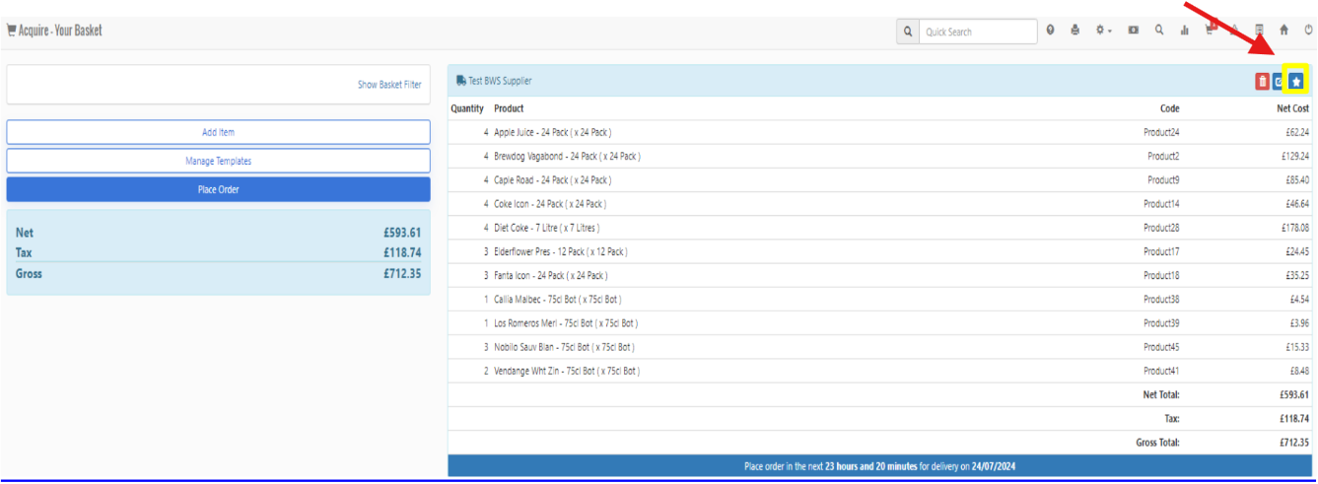
Task: Click the money banknote icon in toolbar
Action: [x=1134, y=31]
